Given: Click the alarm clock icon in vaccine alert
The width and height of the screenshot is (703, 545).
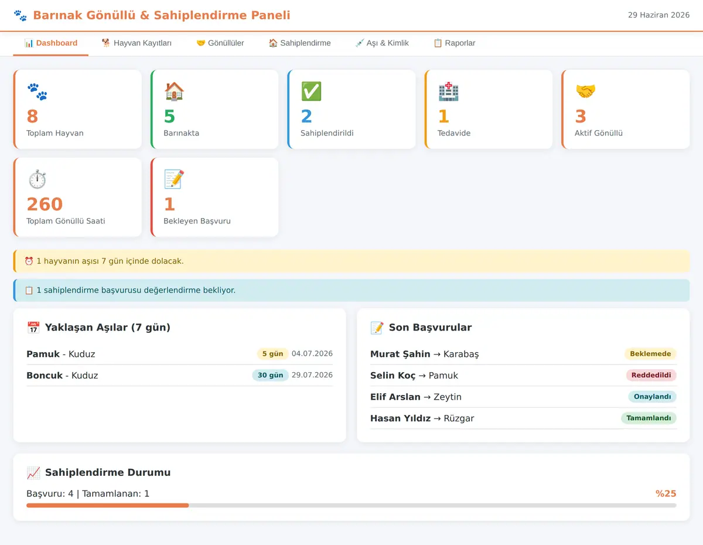Looking at the screenshot, I should [x=29, y=261].
